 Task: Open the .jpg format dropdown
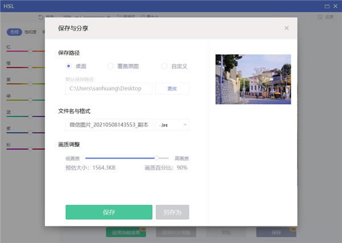point(172,125)
